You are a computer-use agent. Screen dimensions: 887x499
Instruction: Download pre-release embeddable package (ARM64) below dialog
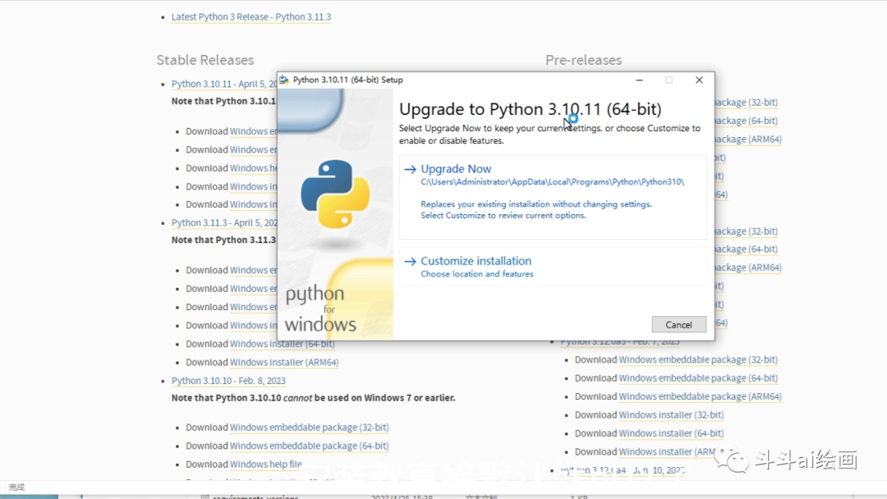[701, 396]
